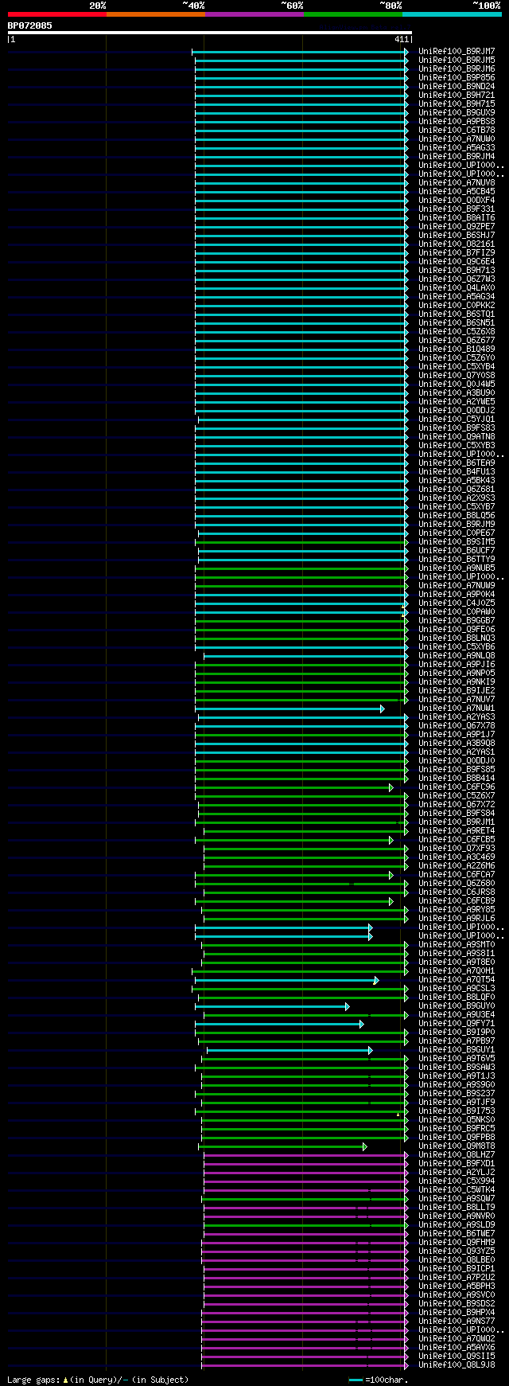Click the UniRef100_Q9ATN8 label

(x=457, y=437)
